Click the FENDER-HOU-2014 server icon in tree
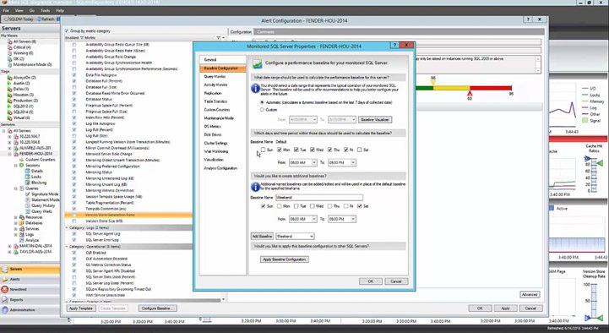The width and height of the screenshot is (609, 333). [16, 154]
